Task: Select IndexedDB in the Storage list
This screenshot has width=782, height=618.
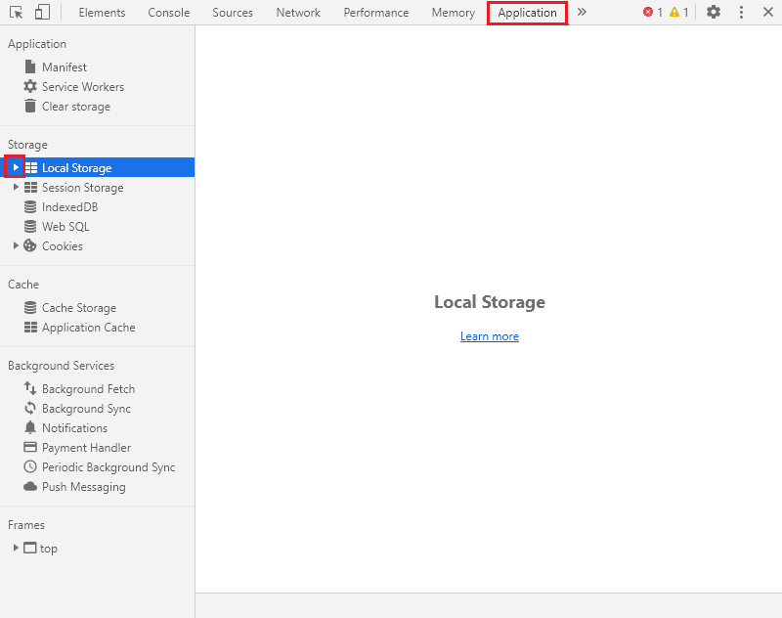Action: pyautogui.click(x=69, y=207)
